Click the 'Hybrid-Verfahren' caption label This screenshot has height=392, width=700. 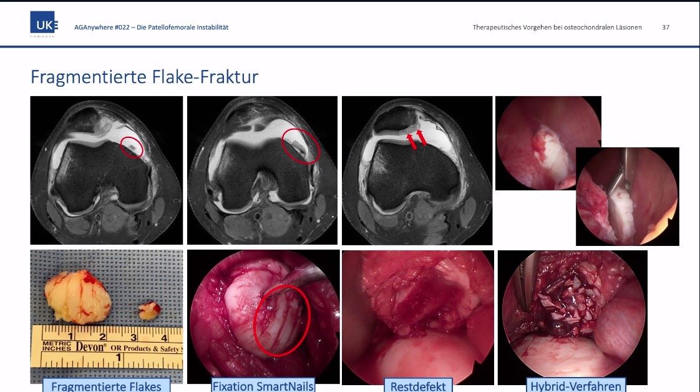pos(575,386)
